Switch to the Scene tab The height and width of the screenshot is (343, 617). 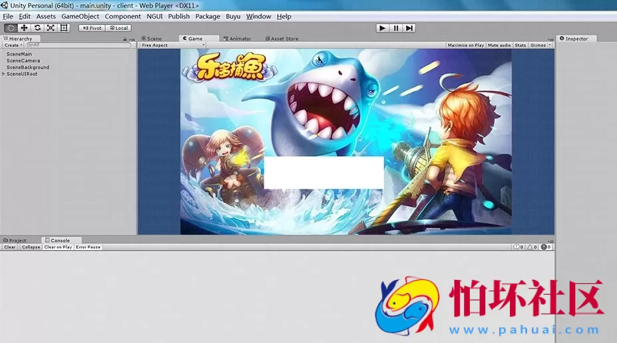pos(152,39)
